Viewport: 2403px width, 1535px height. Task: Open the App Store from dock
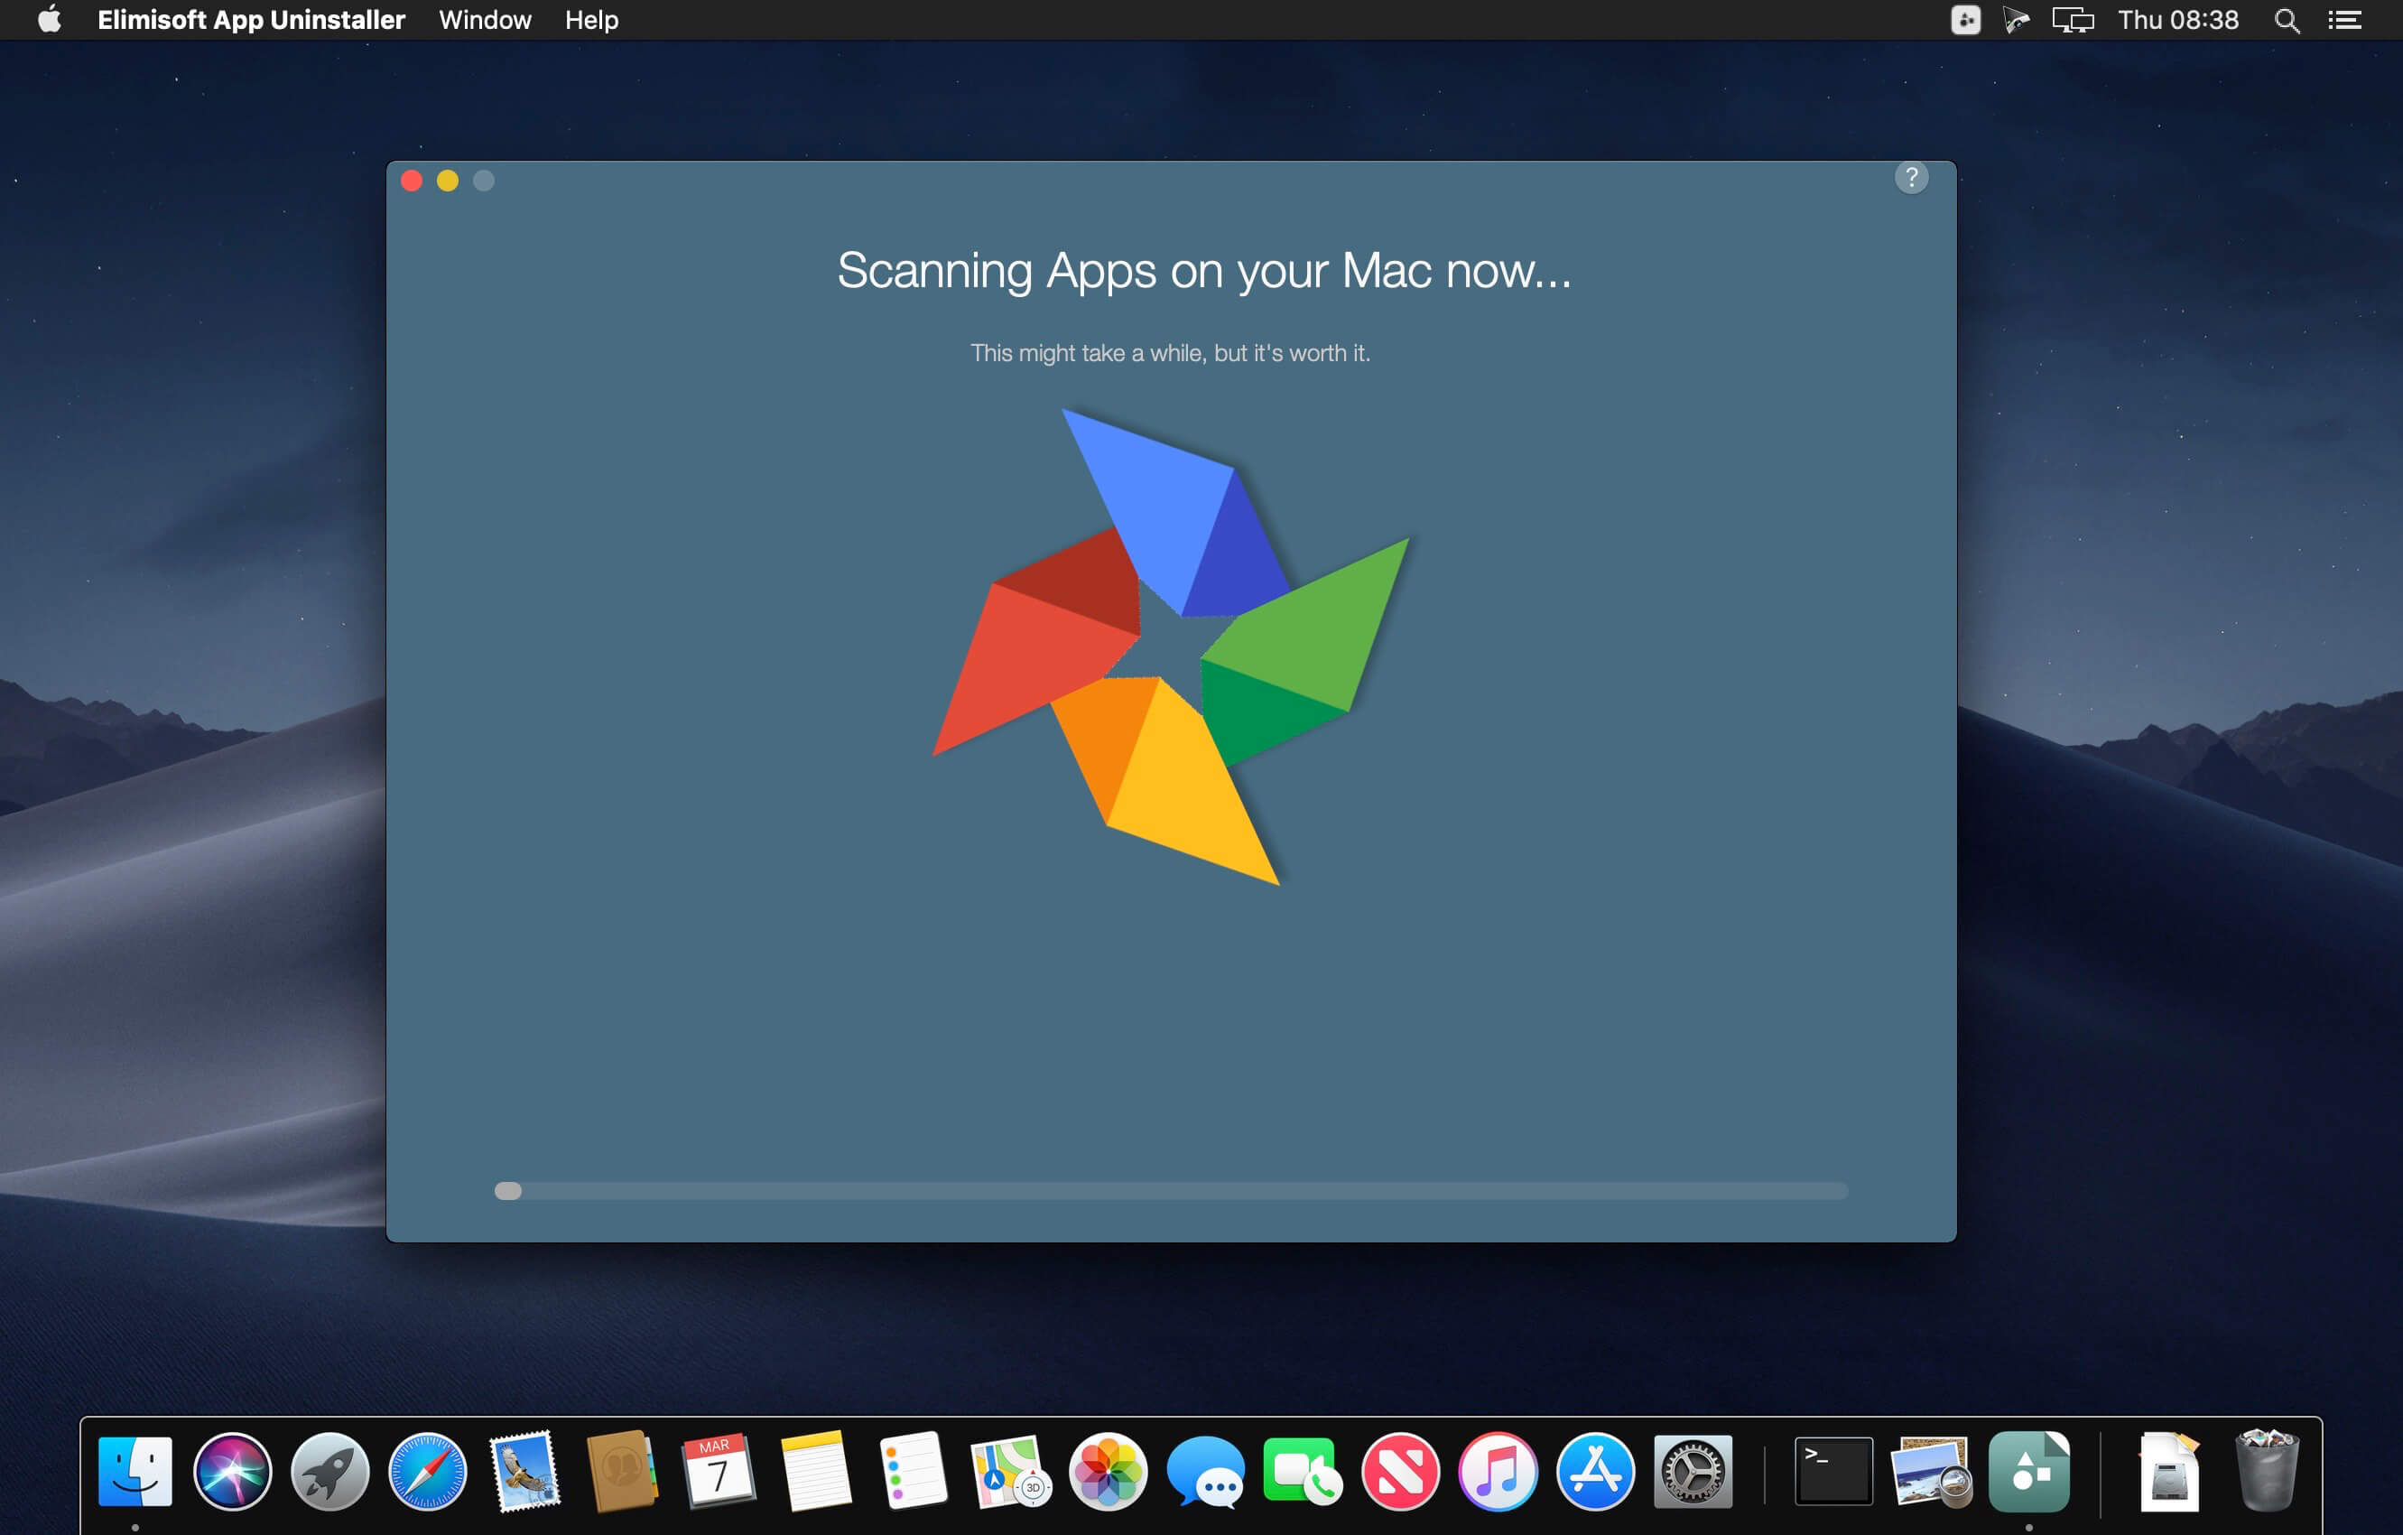[x=1595, y=1471]
